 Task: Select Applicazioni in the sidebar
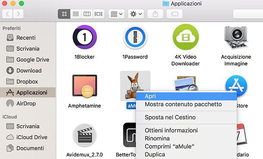point(28,92)
